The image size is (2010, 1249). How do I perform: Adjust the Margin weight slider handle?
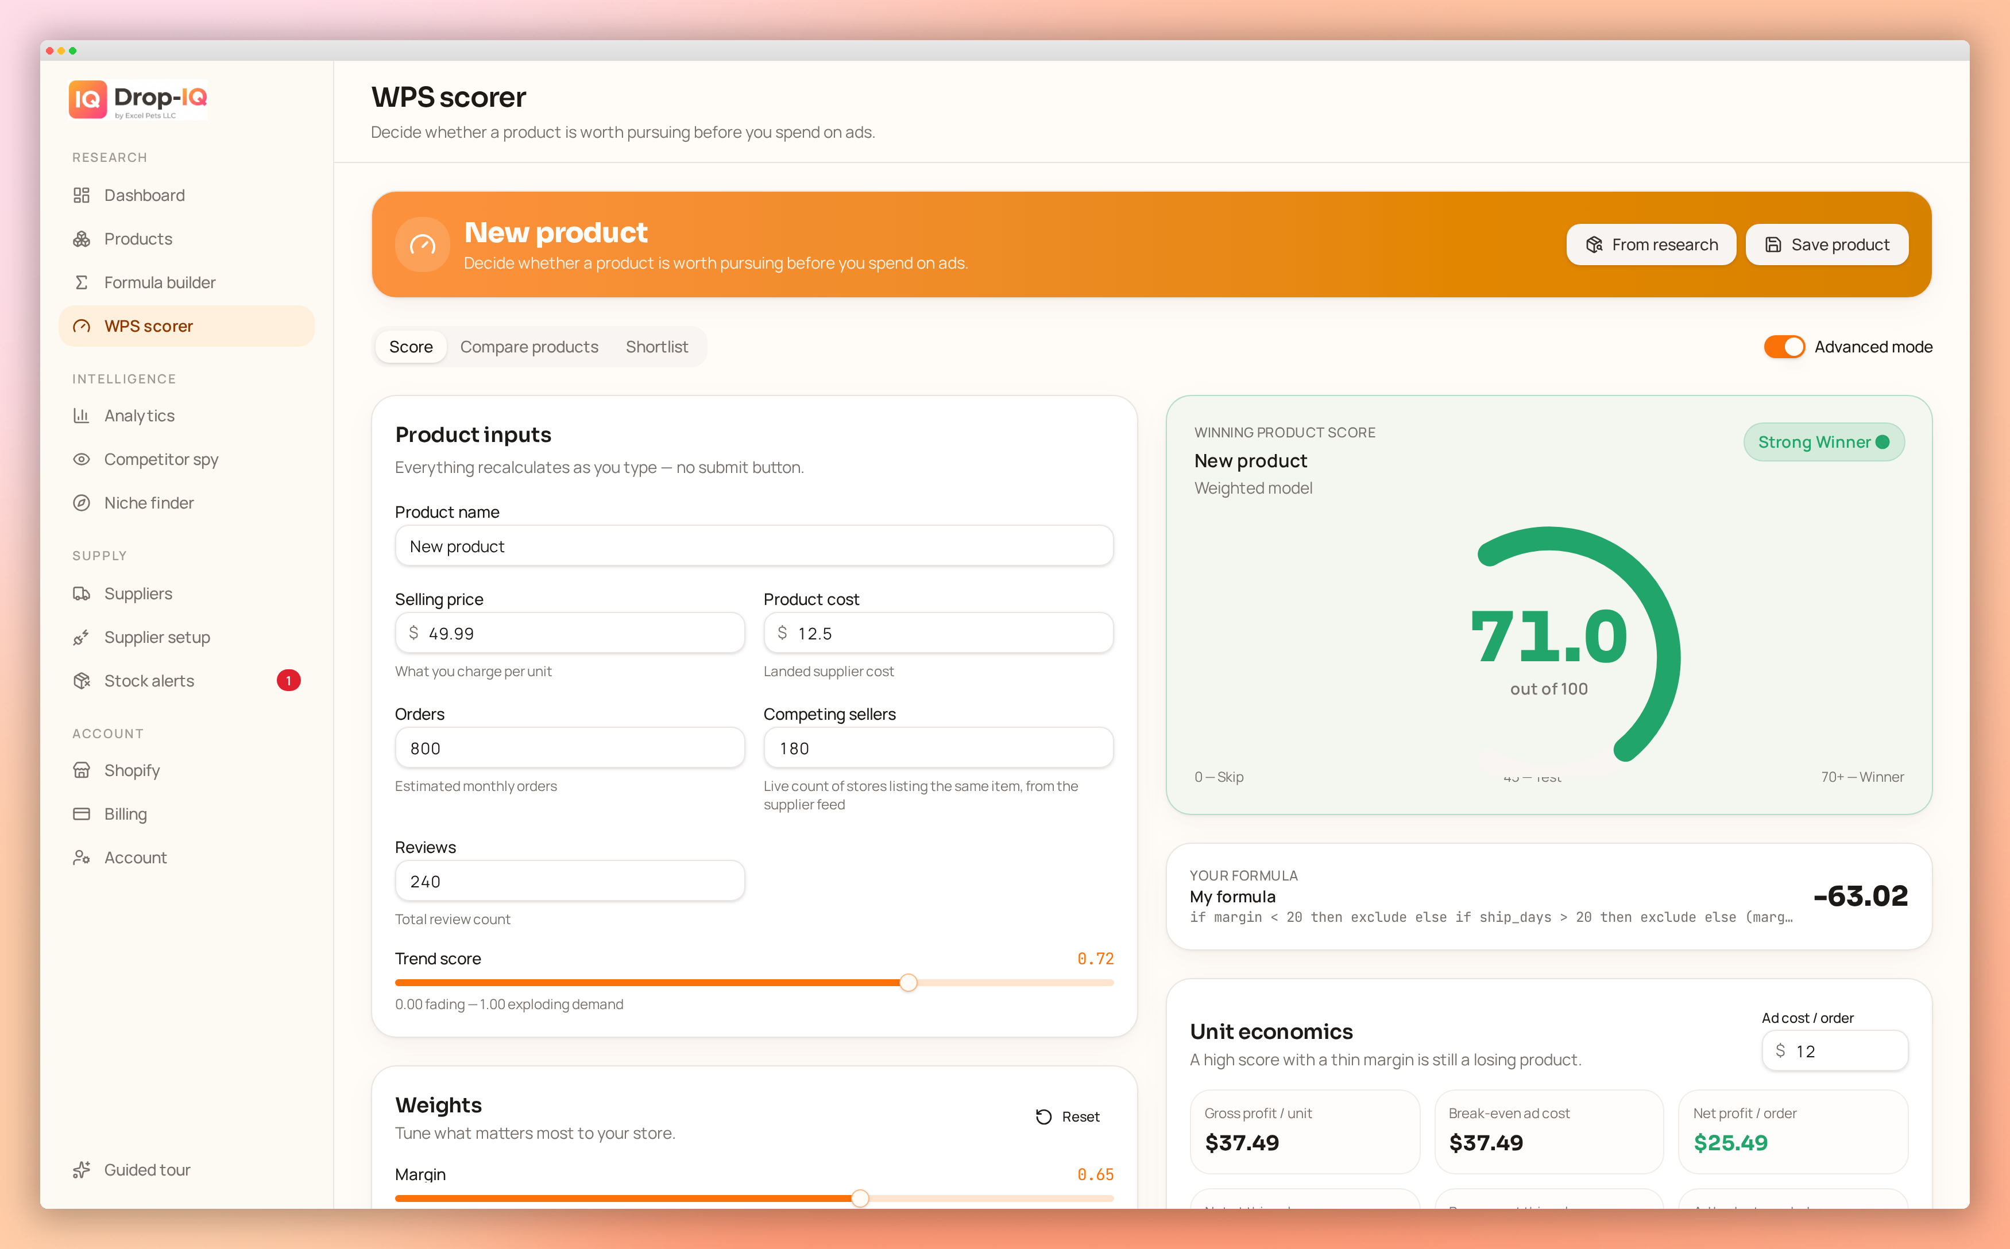coord(860,1198)
